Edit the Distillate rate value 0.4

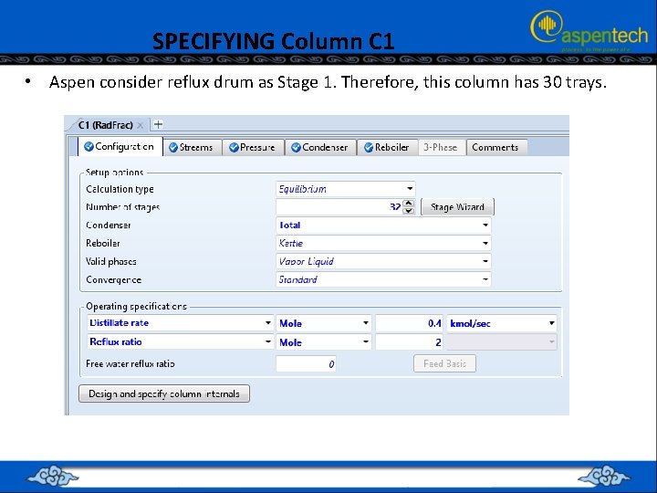pos(409,323)
